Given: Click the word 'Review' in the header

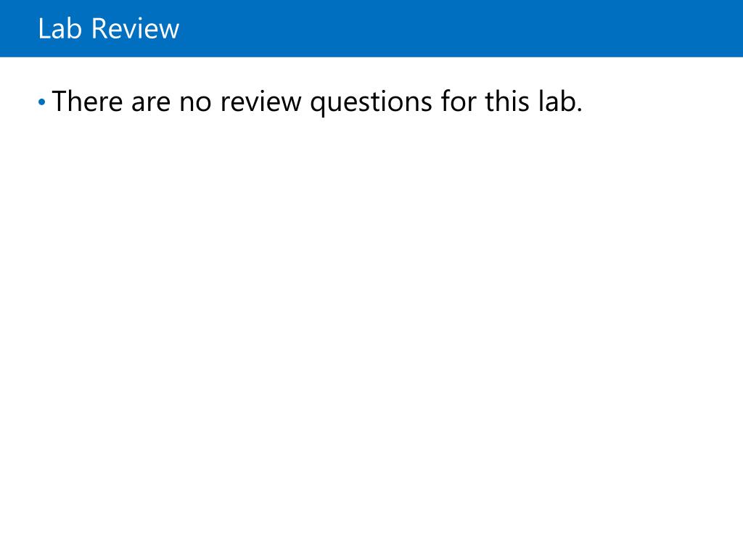Looking at the screenshot, I should pos(136,28).
